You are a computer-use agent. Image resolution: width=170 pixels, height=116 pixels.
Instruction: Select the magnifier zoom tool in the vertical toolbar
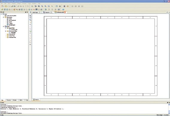point(30,20)
